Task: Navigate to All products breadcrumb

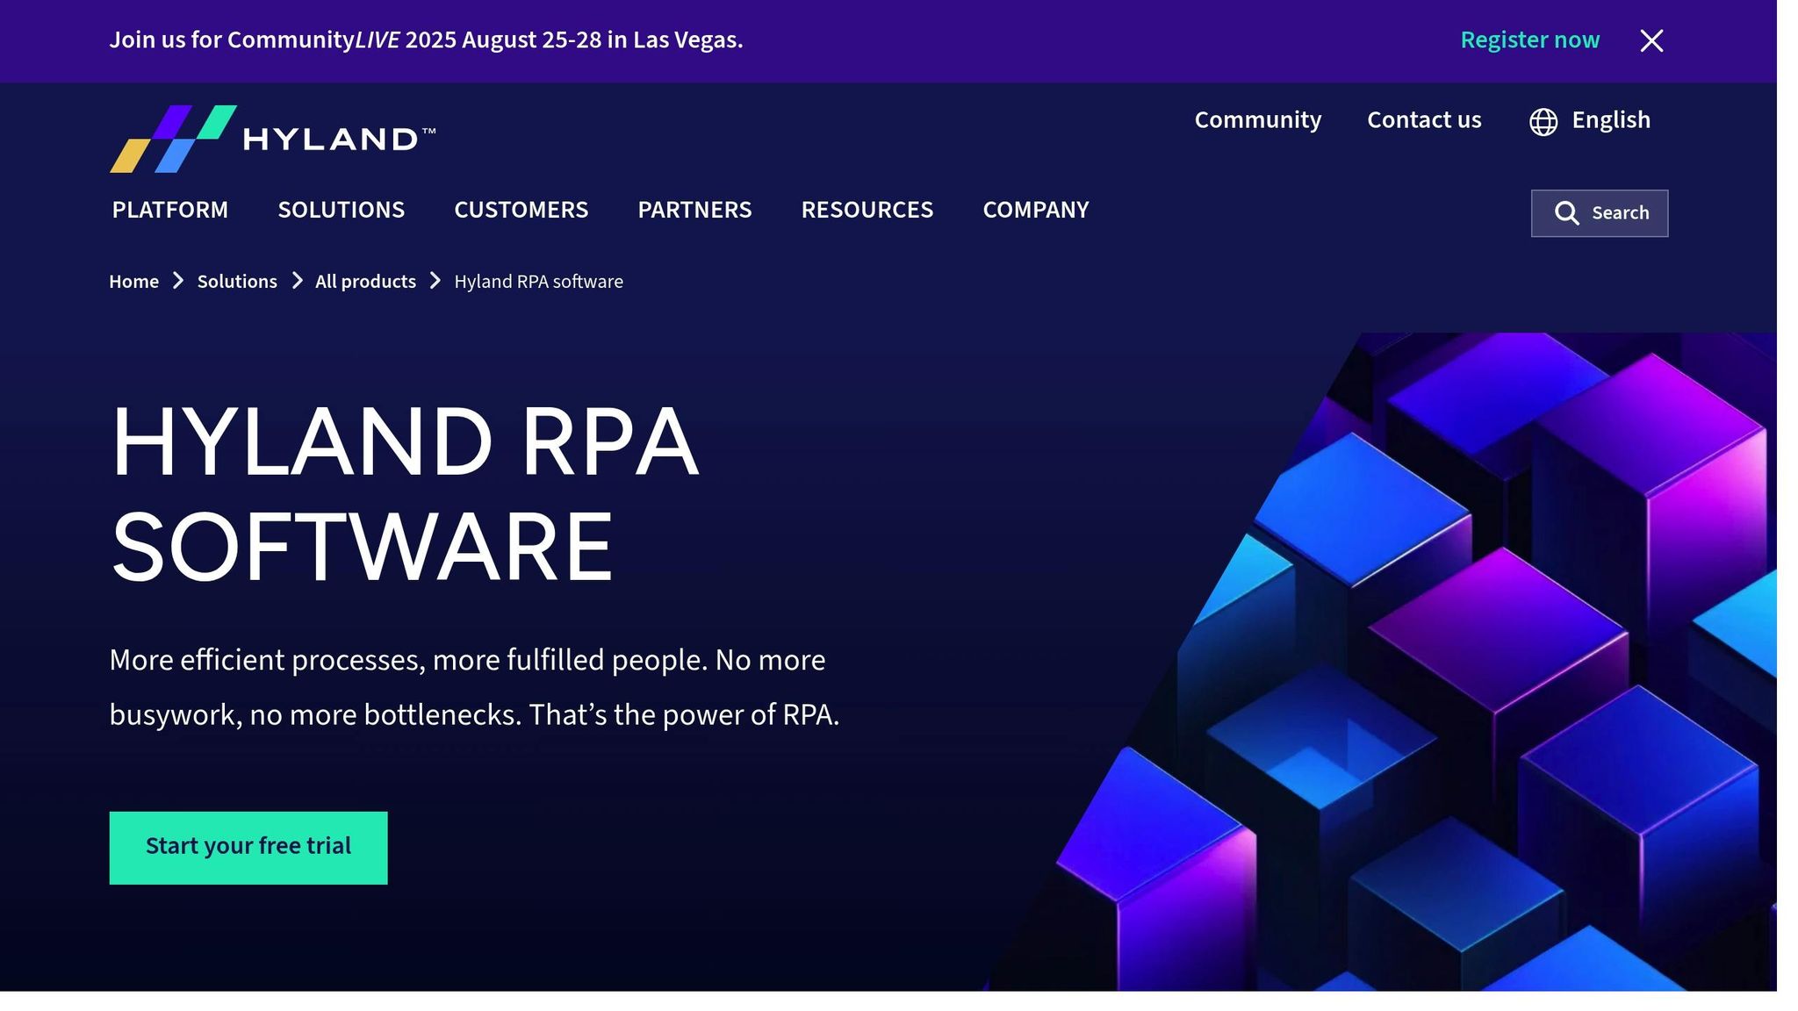Action: pyautogui.click(x=365, y=282)
